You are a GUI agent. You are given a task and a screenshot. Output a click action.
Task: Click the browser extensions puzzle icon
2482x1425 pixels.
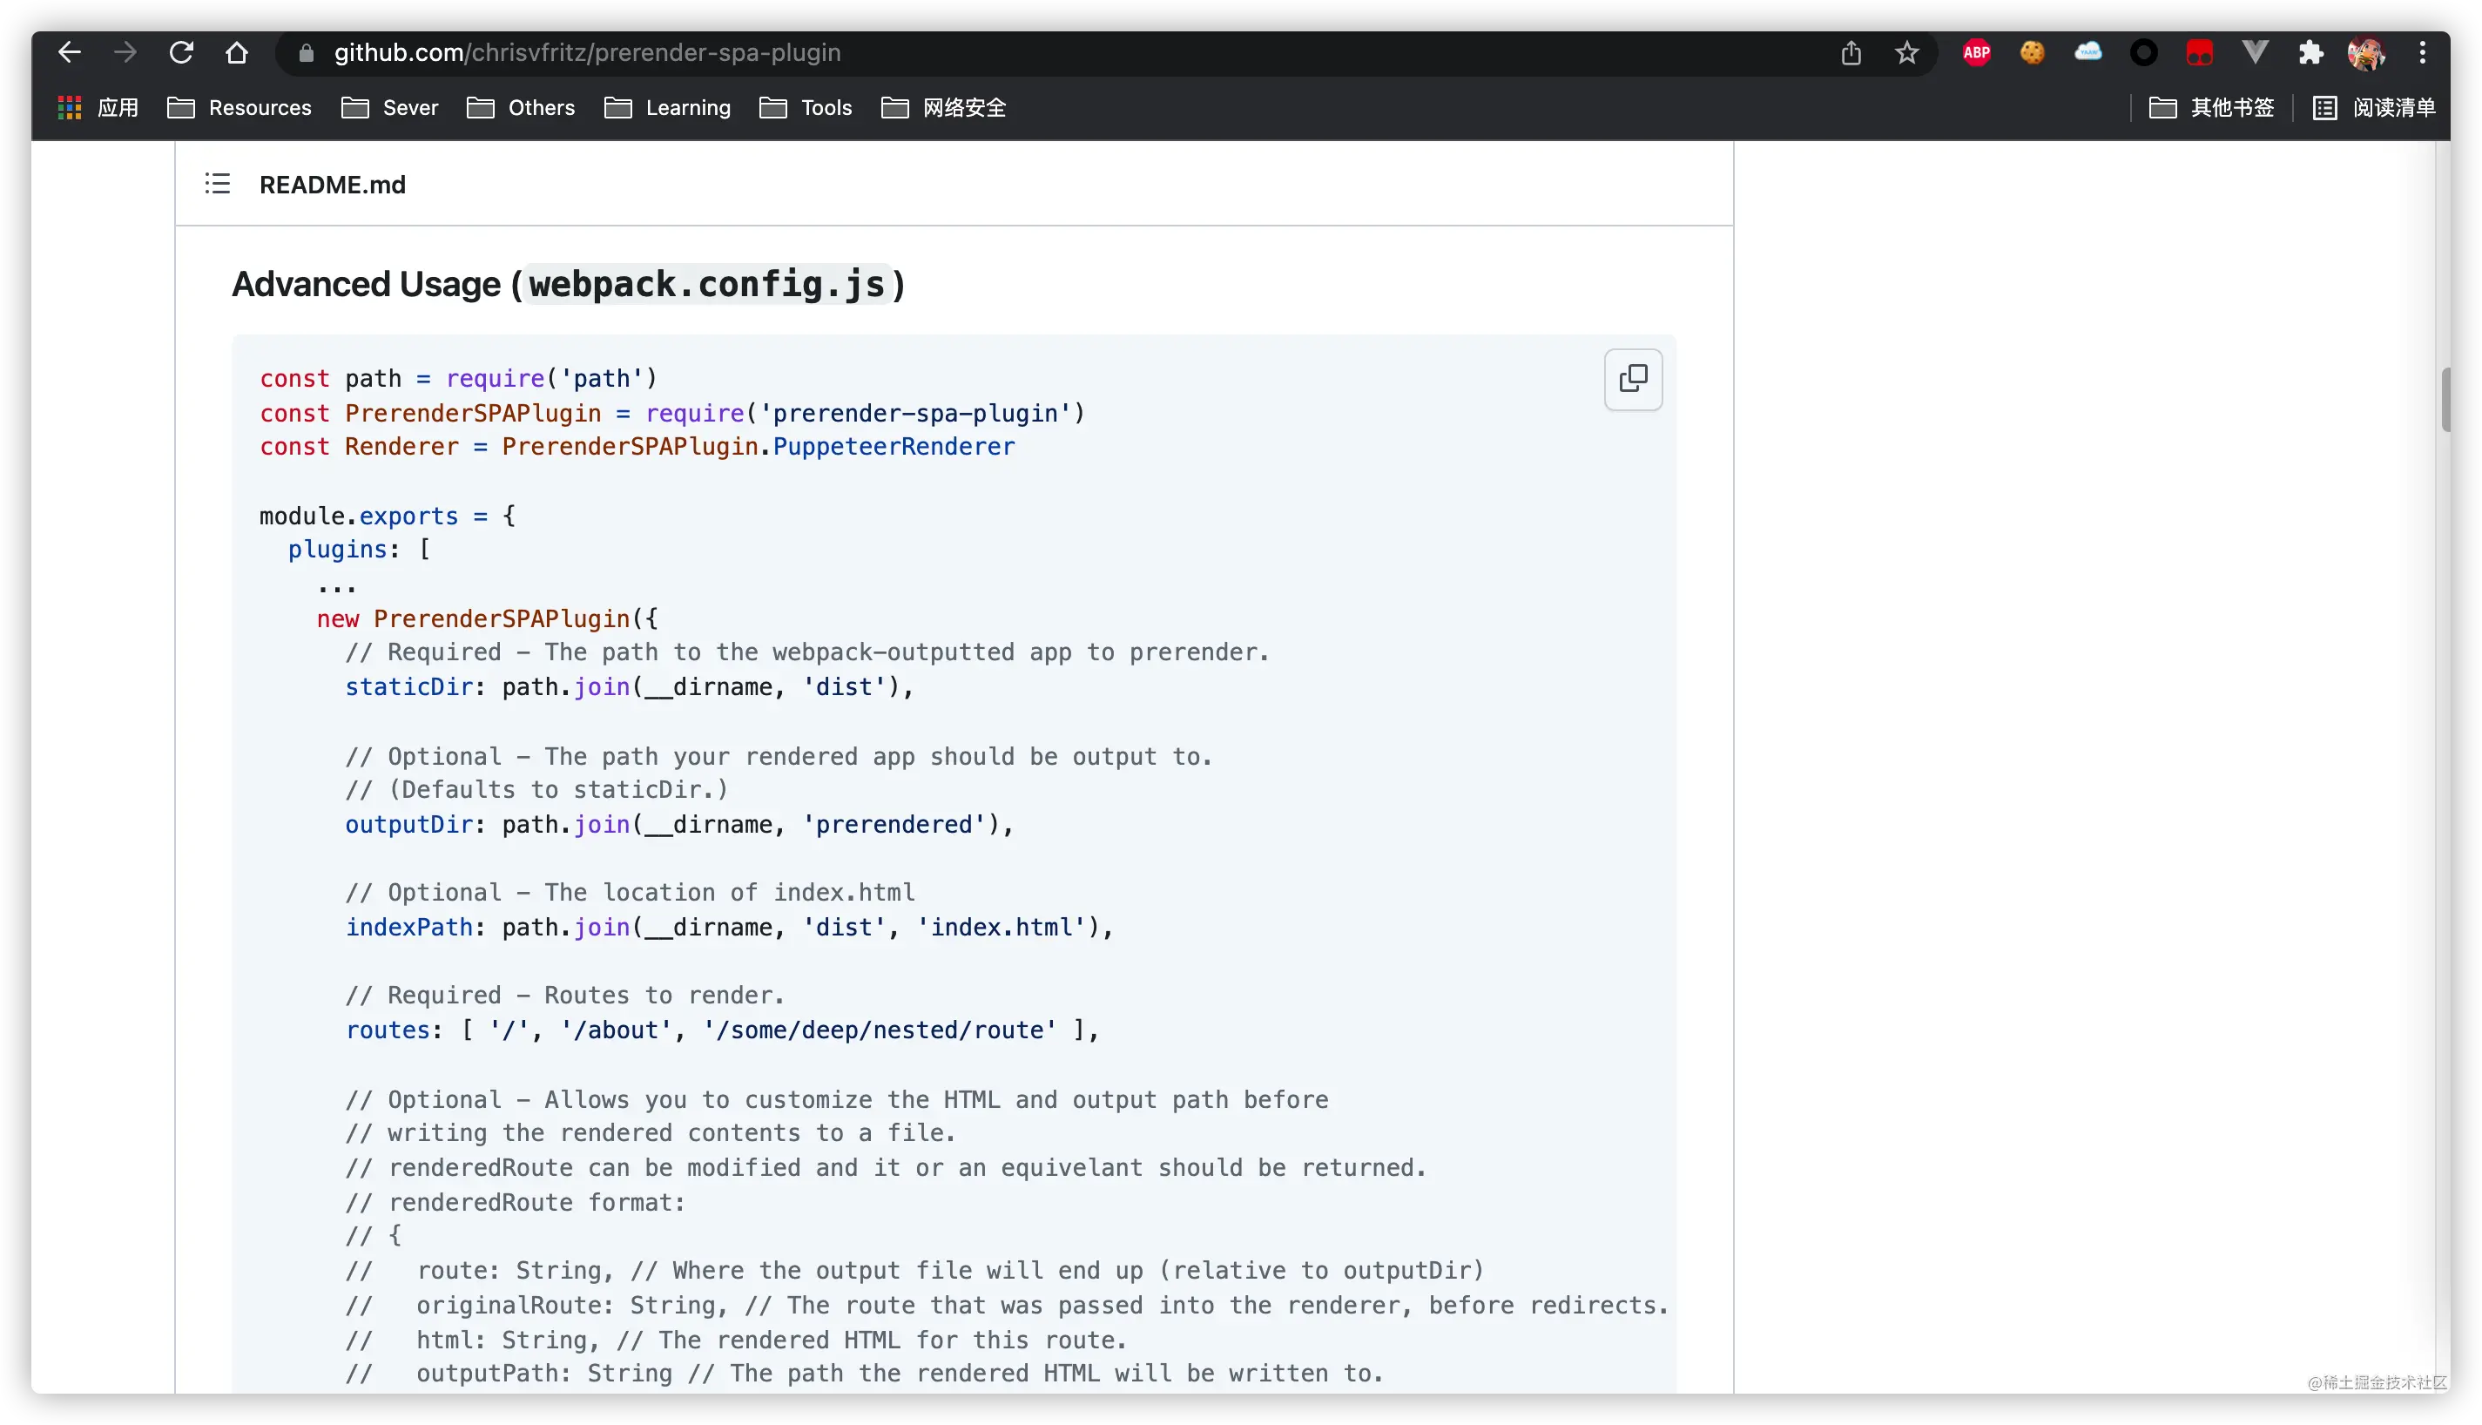[2311, 53]
